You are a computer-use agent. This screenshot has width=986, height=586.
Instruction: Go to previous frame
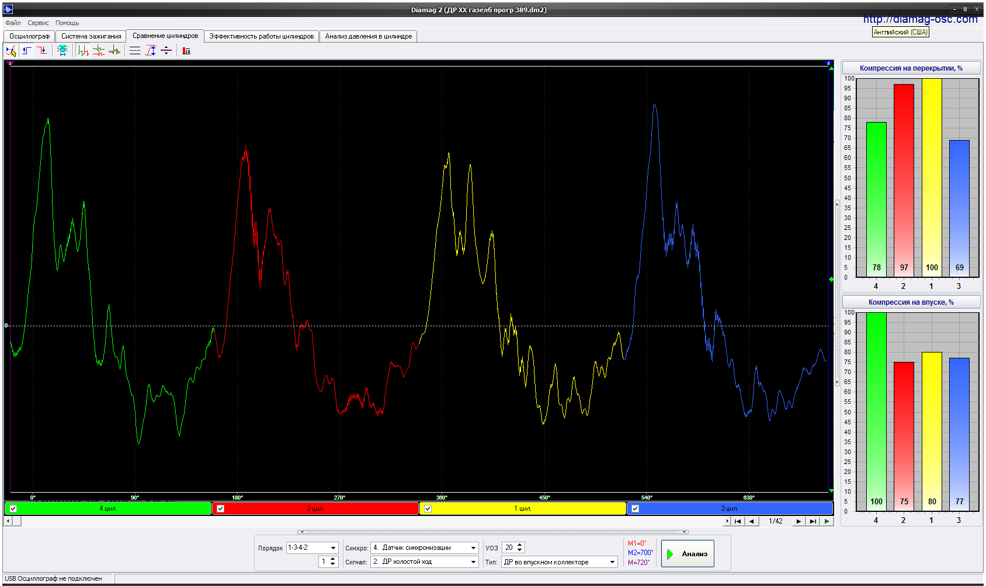(x=751, y=521)
